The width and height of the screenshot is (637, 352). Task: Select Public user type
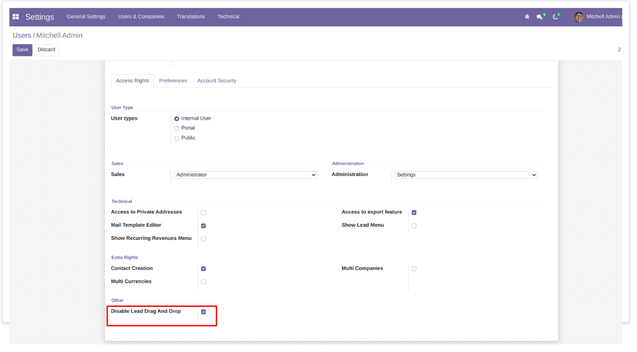177,138
